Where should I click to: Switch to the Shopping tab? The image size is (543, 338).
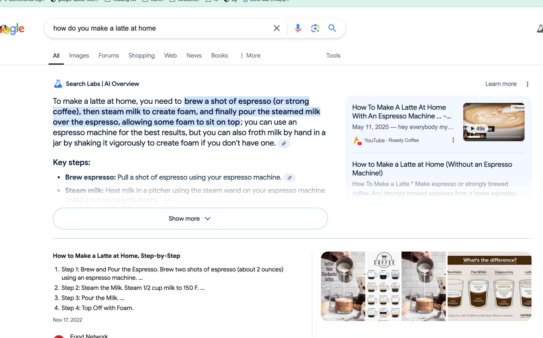pos(141,56)
